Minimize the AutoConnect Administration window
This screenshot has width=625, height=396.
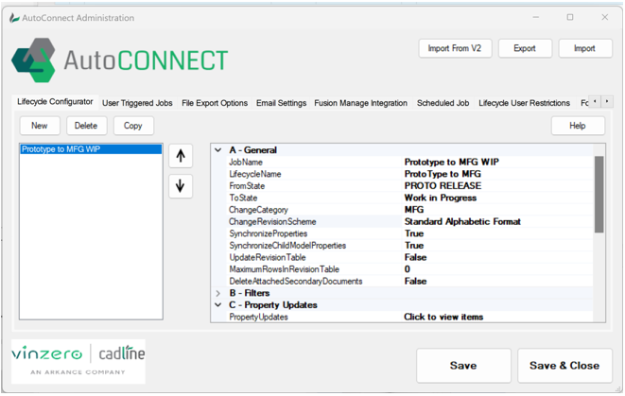click(536, 17)
